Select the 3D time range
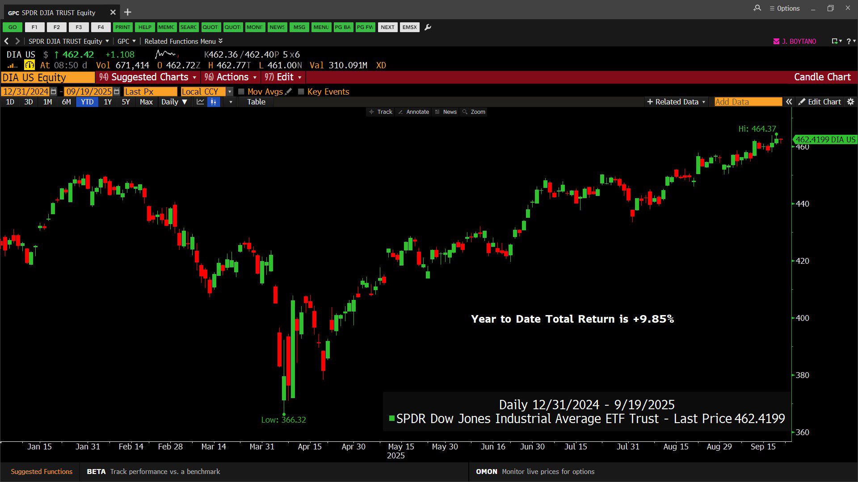 (29, 102)
